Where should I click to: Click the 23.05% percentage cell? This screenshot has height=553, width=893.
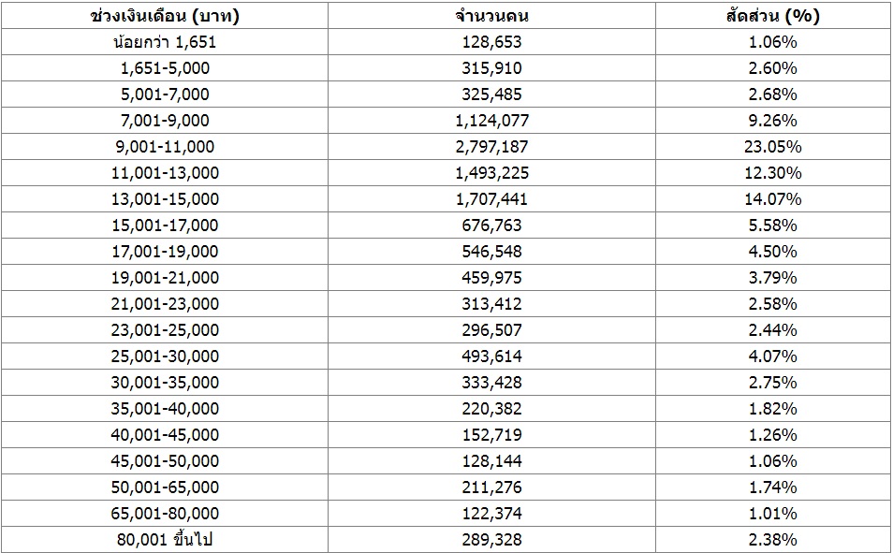773,147
